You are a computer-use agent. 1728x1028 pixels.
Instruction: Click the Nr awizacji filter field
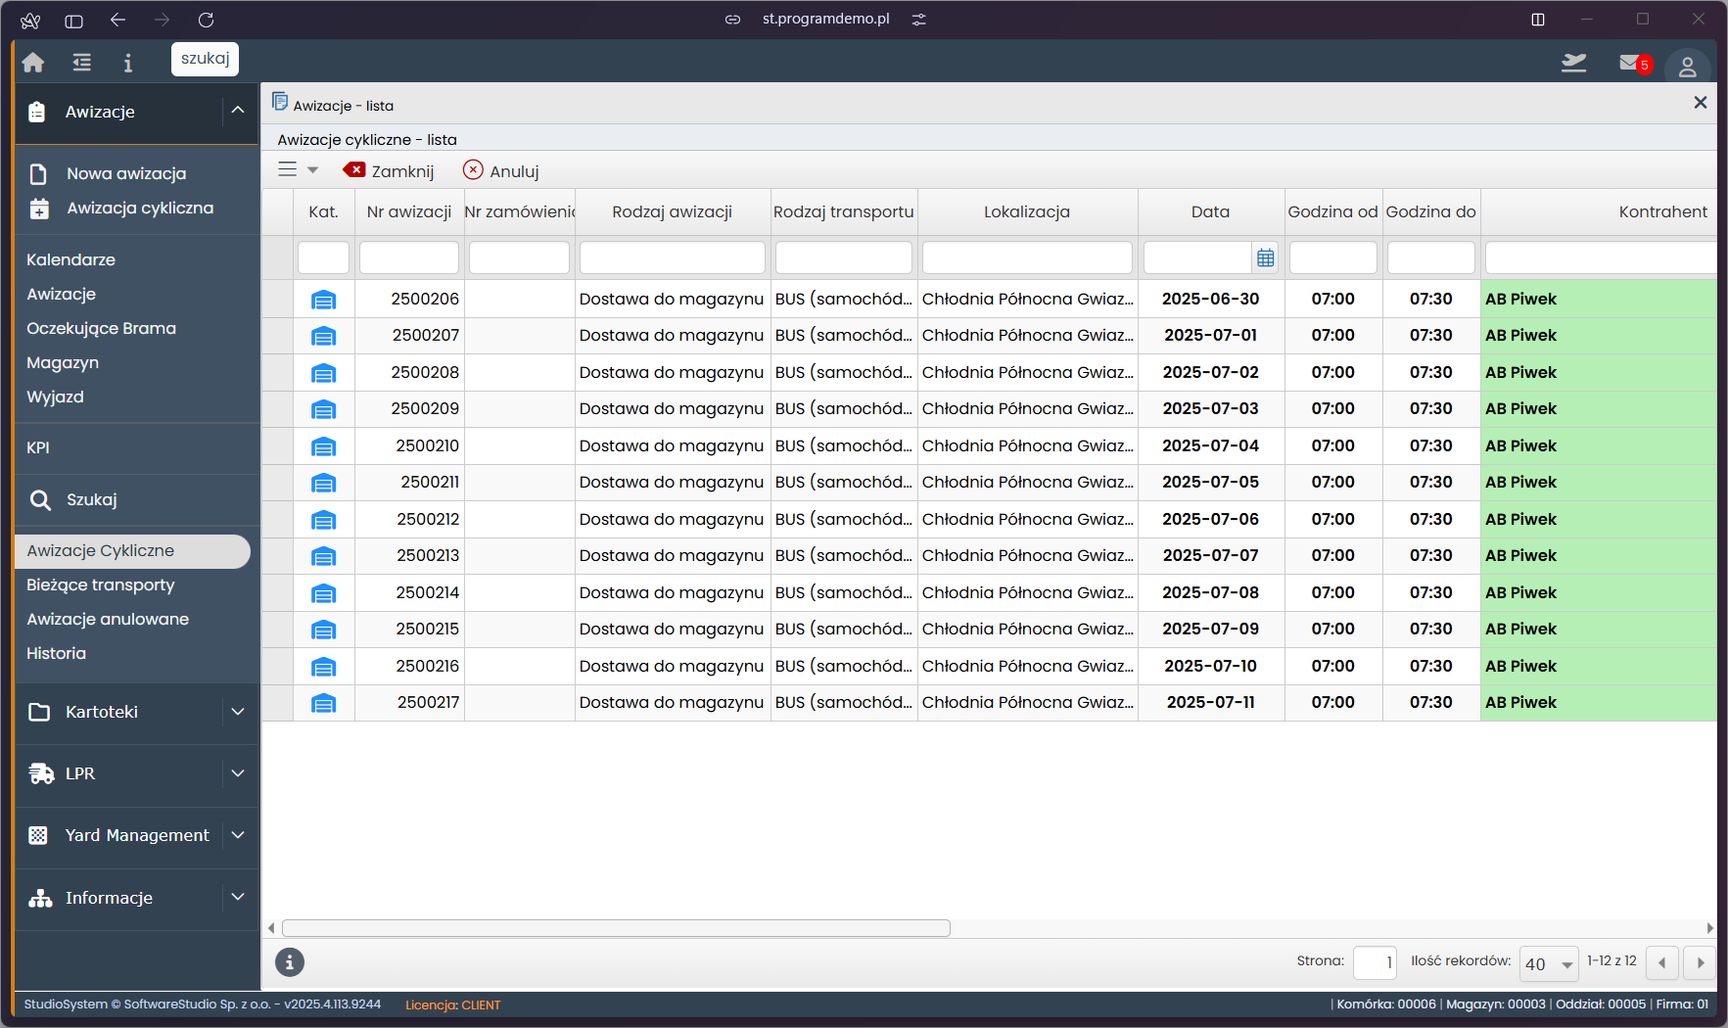tap(408, 257)
